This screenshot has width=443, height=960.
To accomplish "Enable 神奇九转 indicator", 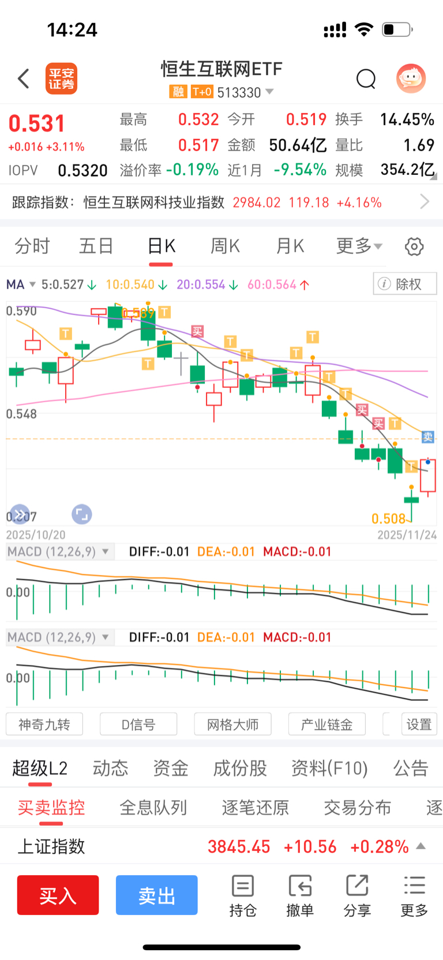I will [x=44, y=724].
